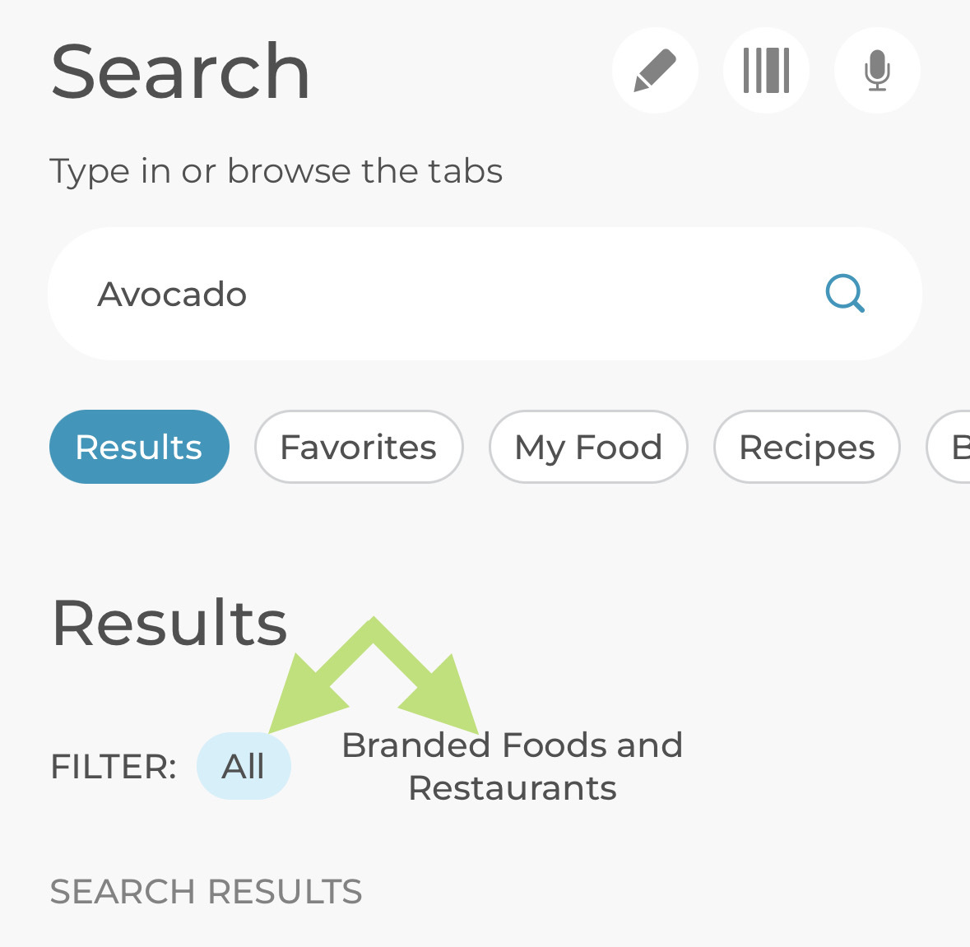Open the barcode scanner
Screen dimensions: 970x947
coord(766,71)
